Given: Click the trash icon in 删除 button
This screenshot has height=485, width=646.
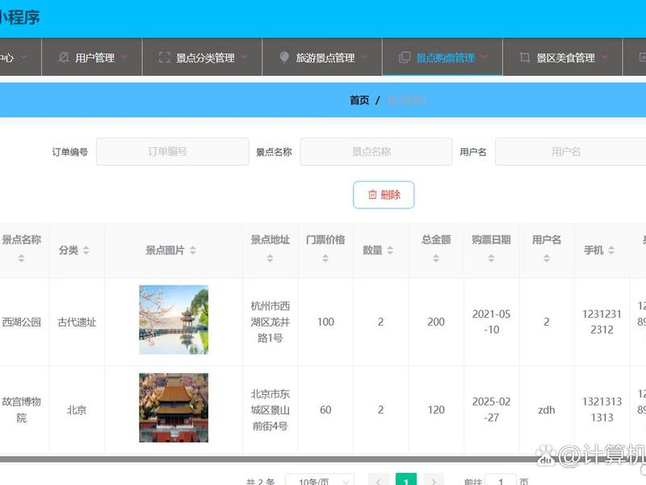Looking at the screenshot, I should pyautogui.click(x=372, y=195).
